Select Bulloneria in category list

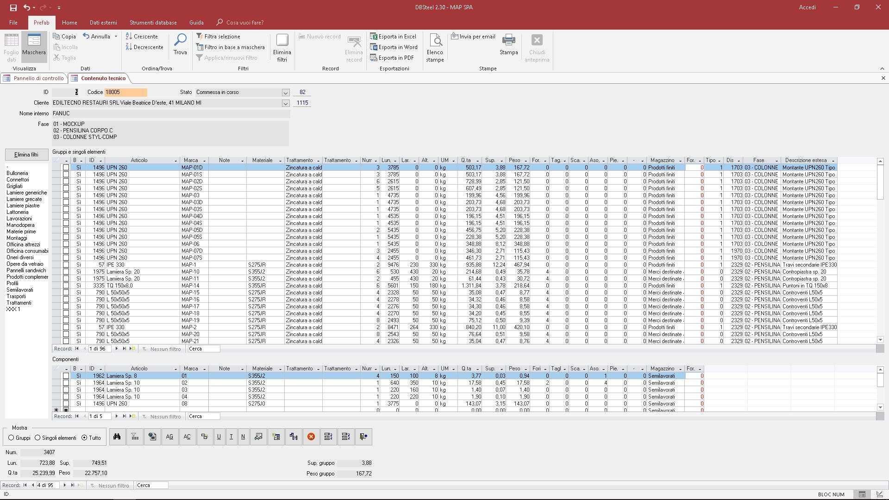pos(17,173)
